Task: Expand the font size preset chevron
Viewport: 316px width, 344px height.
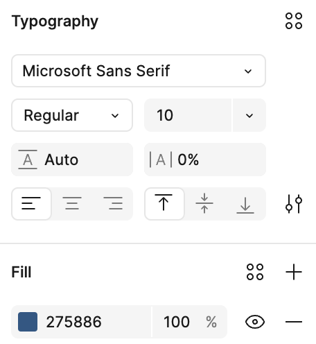Action: 249,115
